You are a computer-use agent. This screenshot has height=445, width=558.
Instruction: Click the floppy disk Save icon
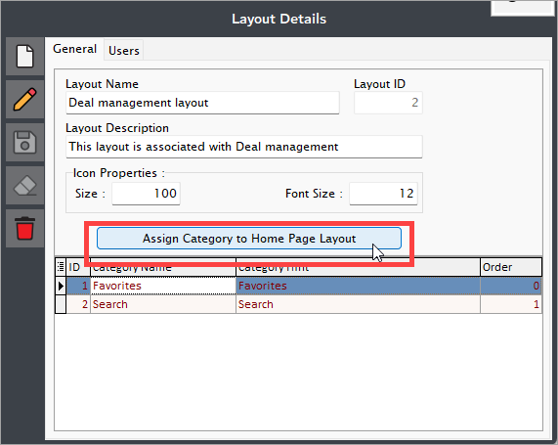pos(24,142)
